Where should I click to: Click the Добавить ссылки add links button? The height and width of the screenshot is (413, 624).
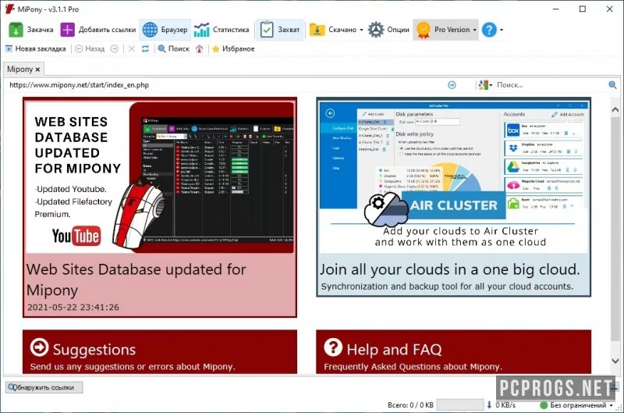(x=98, y=30)
